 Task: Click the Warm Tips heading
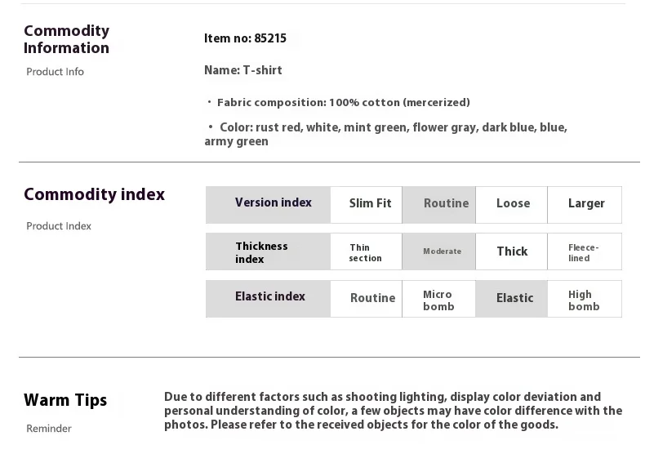[x=65, y=400]
